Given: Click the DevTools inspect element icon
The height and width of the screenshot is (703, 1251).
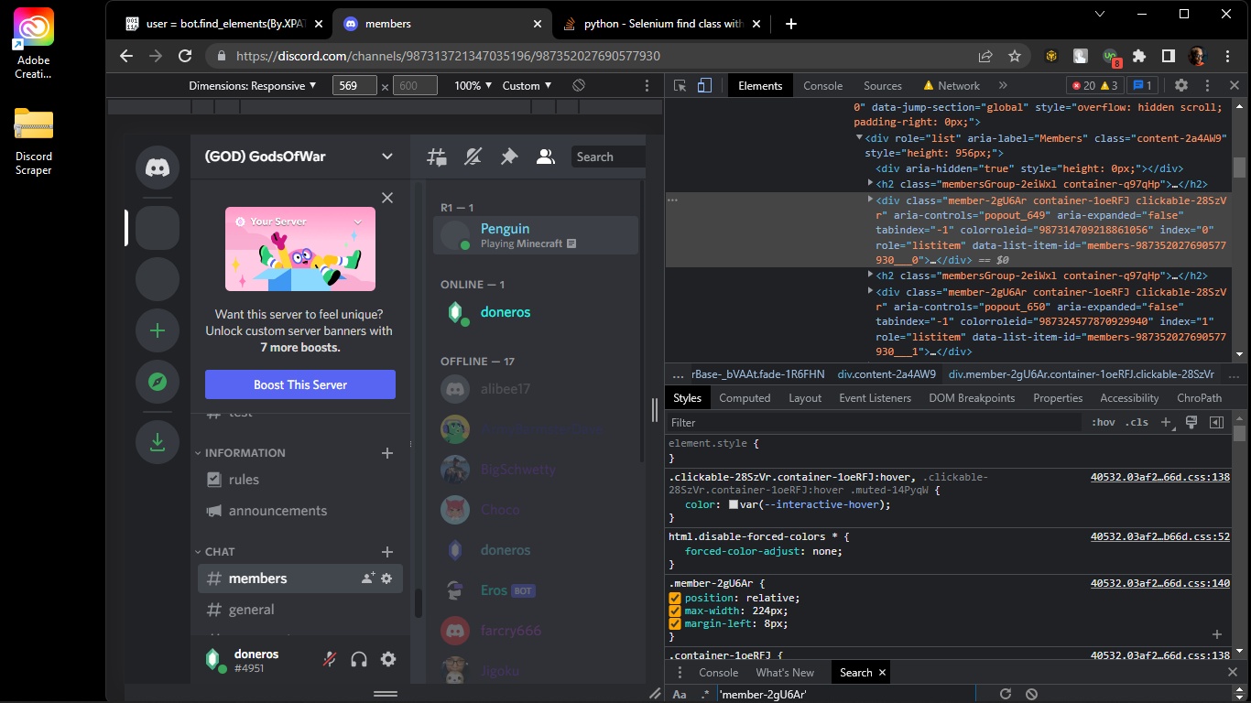Looking at the screenshot, I should coord(680,85).
